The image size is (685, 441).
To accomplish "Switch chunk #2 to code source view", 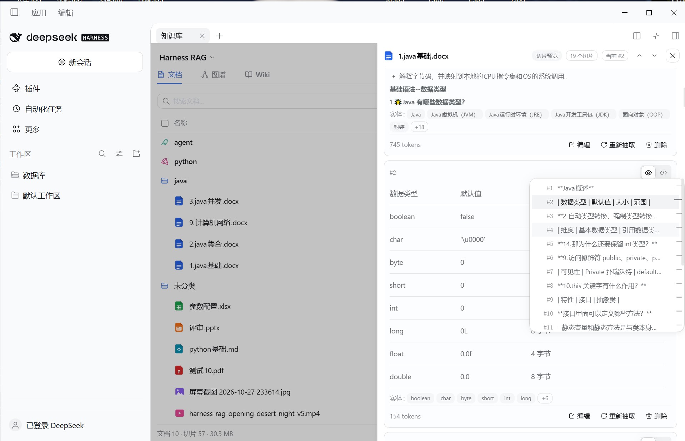I will [x=663, y=173].
